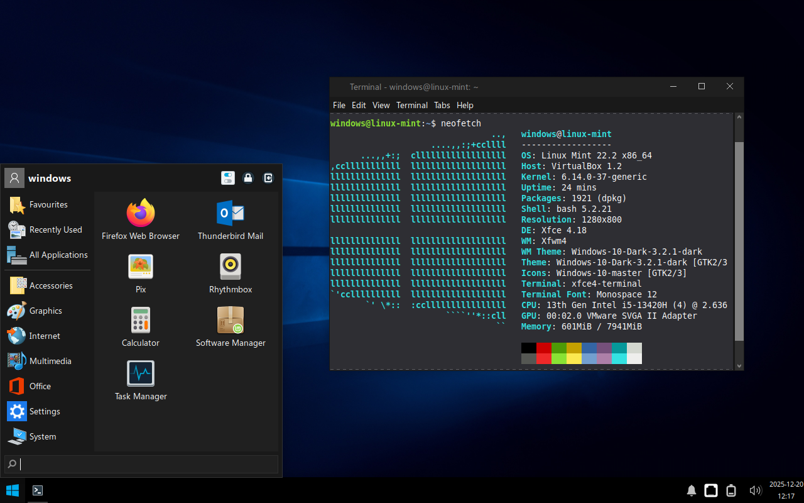Click the log out icon
This screenshot has width=804, height=503.
[268, 178]
